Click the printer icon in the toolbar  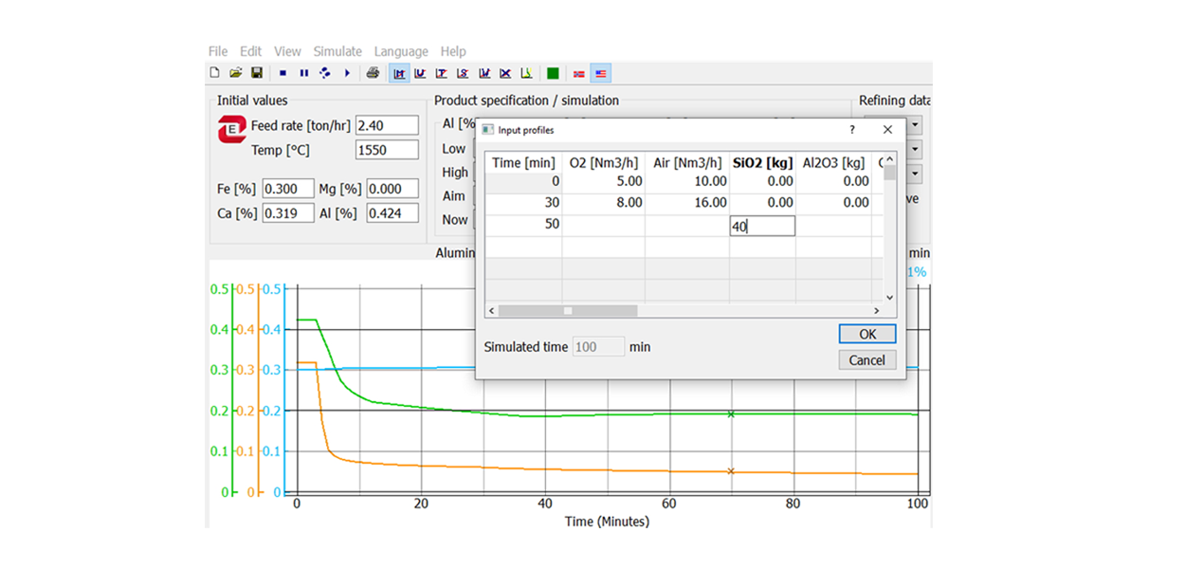pyautogui.click(x=373, y=73)
